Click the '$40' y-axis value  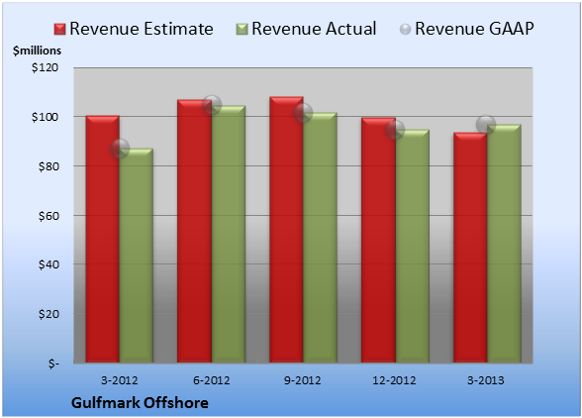[48, 264]
